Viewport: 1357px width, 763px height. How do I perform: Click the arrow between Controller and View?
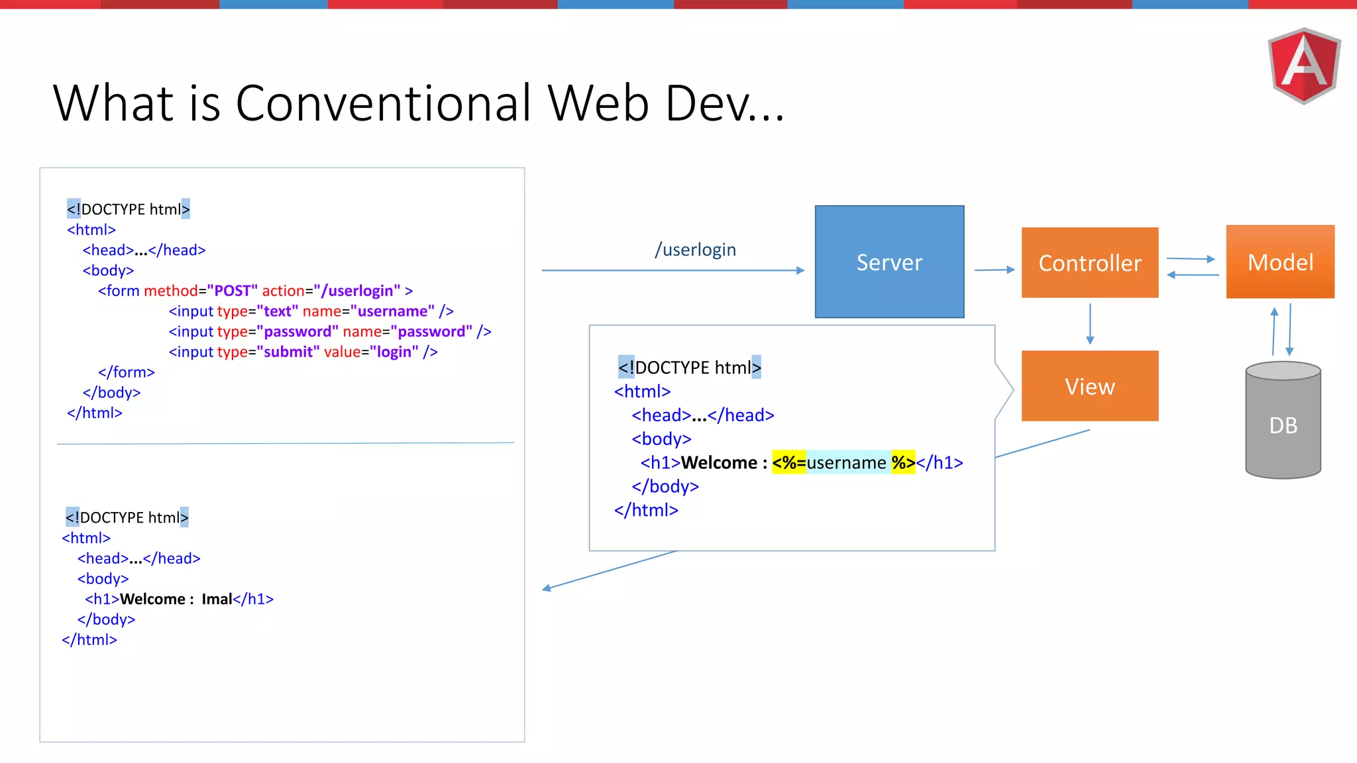tap(1089, 324)
